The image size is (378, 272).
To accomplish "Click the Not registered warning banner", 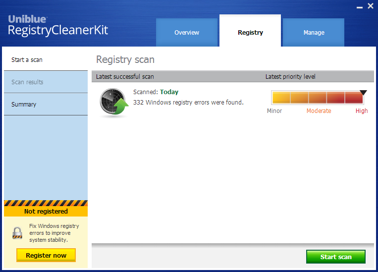I will 46,209.
